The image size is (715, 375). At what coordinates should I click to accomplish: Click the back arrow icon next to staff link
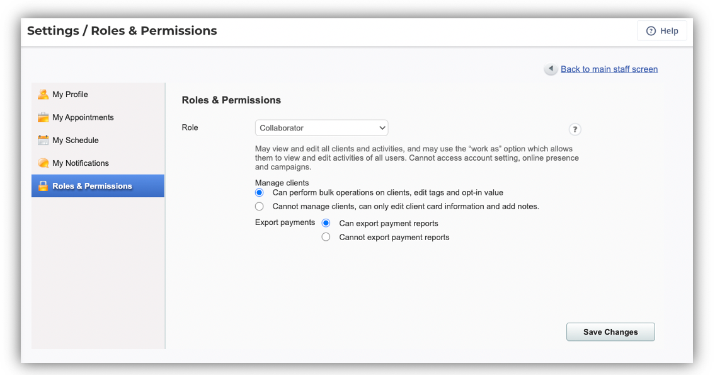551,69
